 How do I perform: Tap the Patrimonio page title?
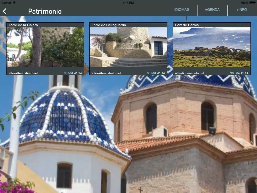[x=45, y=11]
